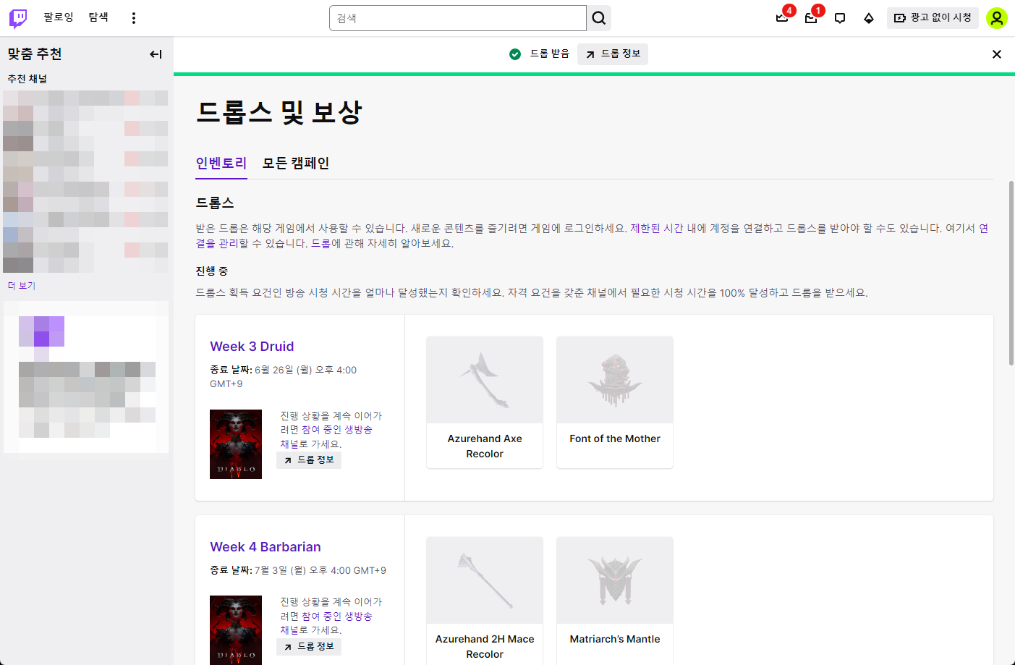Click the search magnifier button
The image size is (1015, 665).
click(599, 18)
